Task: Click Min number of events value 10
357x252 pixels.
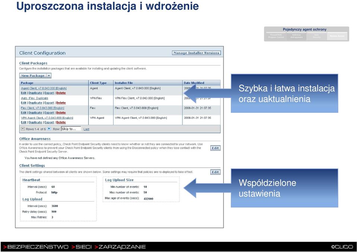Action: pos(145,187)
